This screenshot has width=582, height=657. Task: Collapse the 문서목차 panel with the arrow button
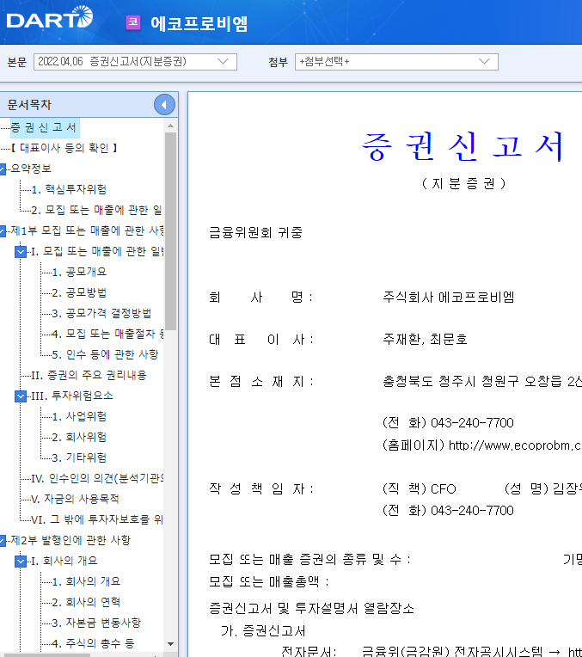click(x=164, y=105)
